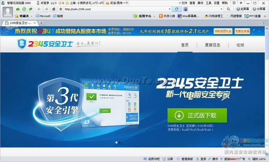Click the 笑话:再来一个 joke item
Screen dimensions: 269x162
[117, 3]
